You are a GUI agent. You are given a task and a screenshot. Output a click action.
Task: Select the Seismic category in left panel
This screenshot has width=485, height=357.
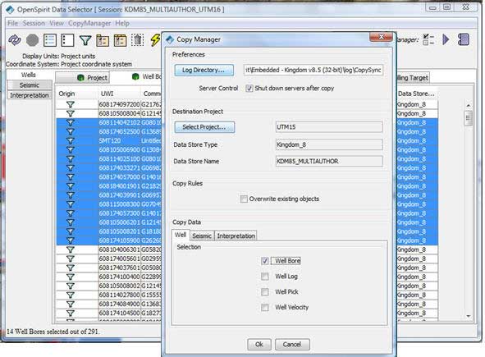point(30,85)
